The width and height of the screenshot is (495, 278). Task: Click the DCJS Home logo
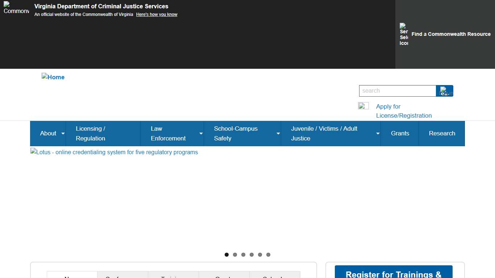(53, 77)
